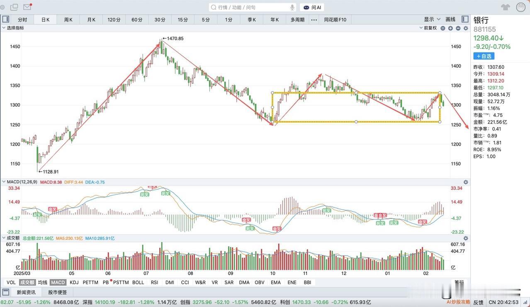Switch to the 季K chart tab
Image resolution: width=530 pixels, height=307 pixels.
[x=252, y=19]
